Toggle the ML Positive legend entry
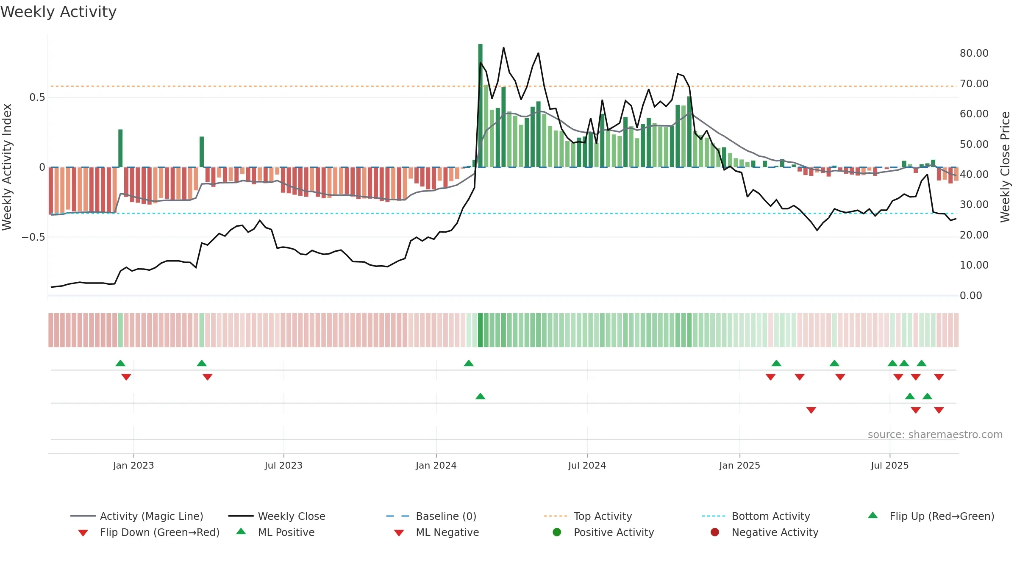This screenshot has width=1017, height=572. click(275, 532)
